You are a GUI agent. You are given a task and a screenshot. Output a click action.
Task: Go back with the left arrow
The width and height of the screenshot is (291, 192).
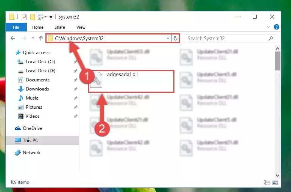point(13,38)
